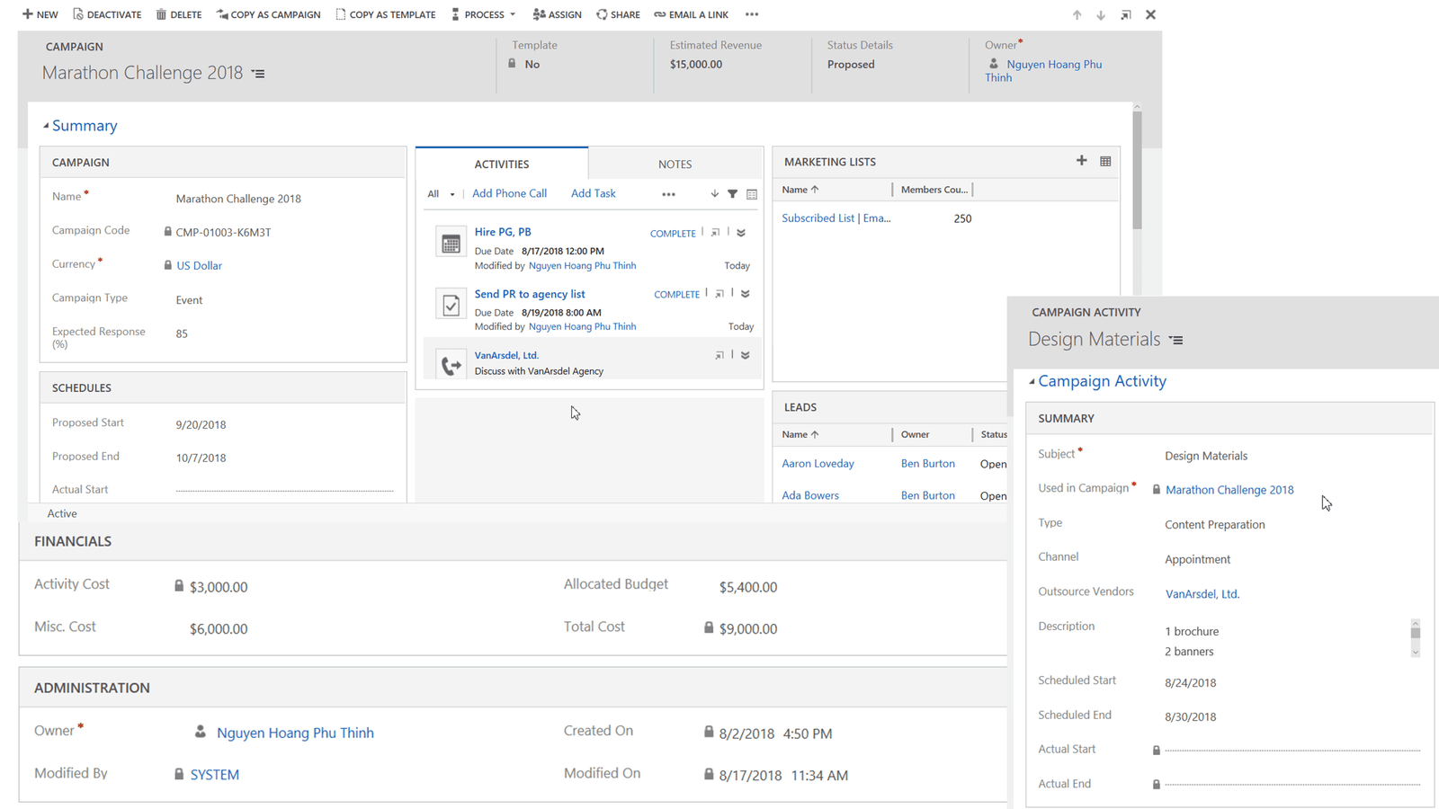Click the Assign icon in toolbar
1439x809 pixels.
(x=539, y=14)
